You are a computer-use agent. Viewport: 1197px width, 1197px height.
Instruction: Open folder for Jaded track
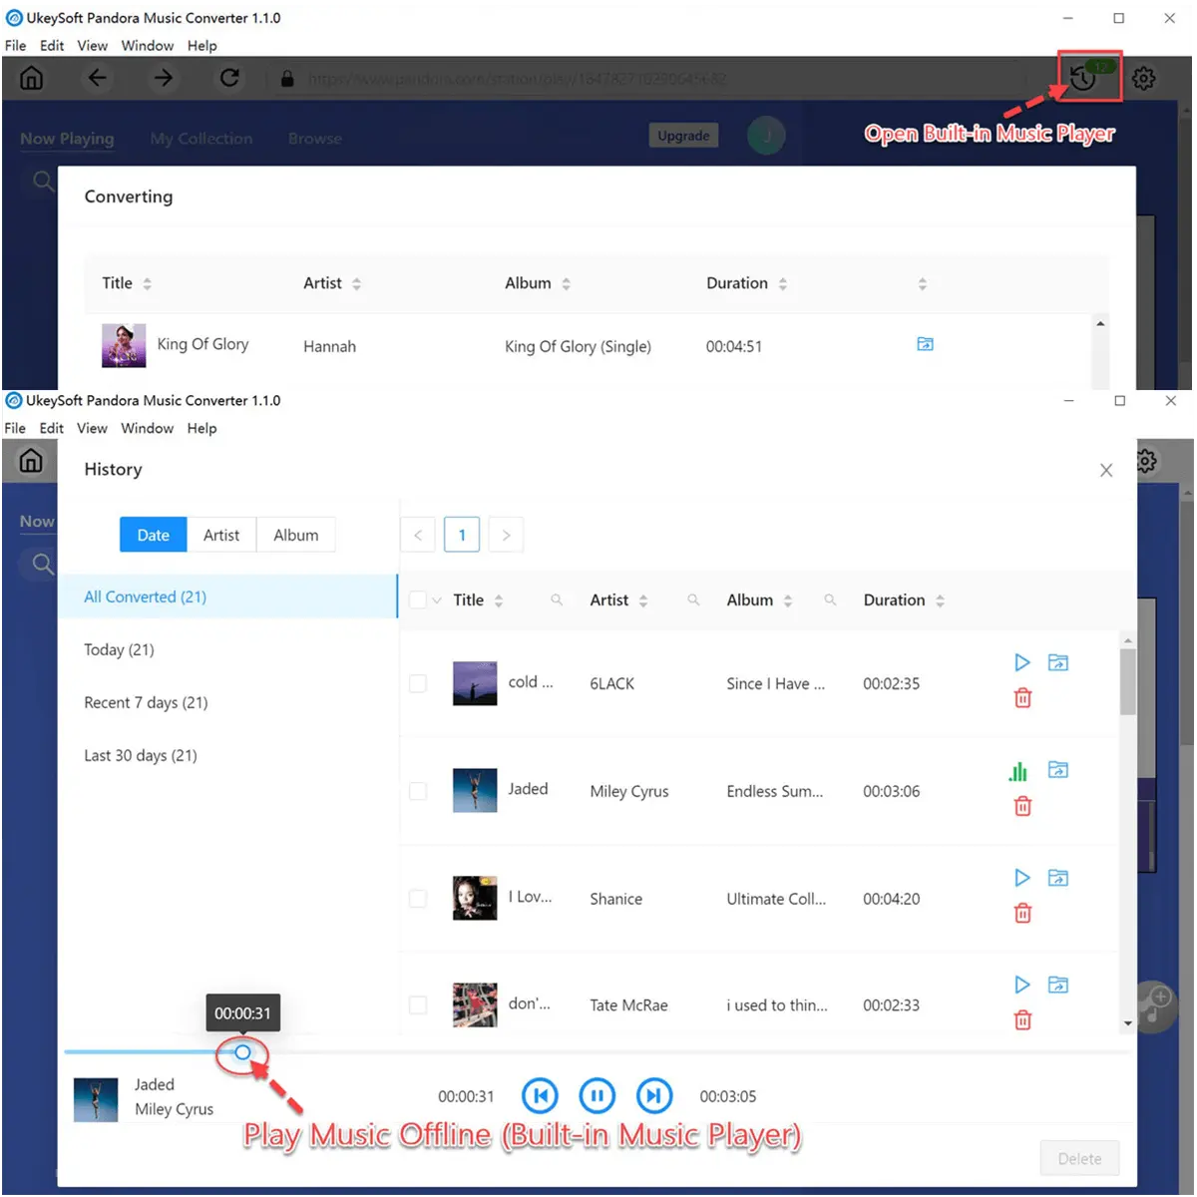click(x=1058, y=769)
